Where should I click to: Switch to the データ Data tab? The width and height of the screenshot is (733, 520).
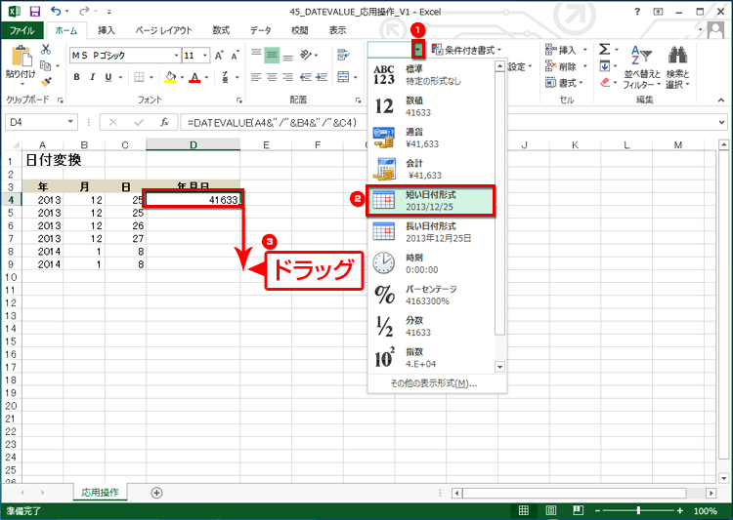[260, 30]
